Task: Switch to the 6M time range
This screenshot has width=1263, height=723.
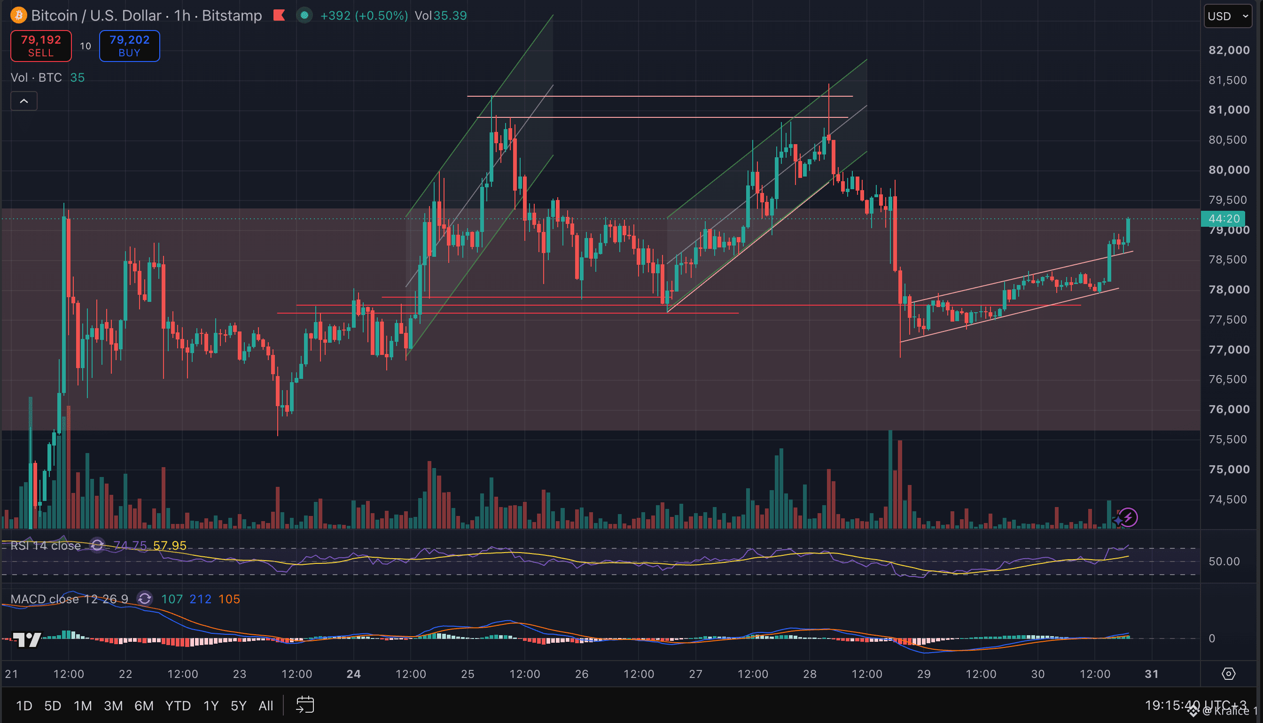Action: click(x=144, y=705)
